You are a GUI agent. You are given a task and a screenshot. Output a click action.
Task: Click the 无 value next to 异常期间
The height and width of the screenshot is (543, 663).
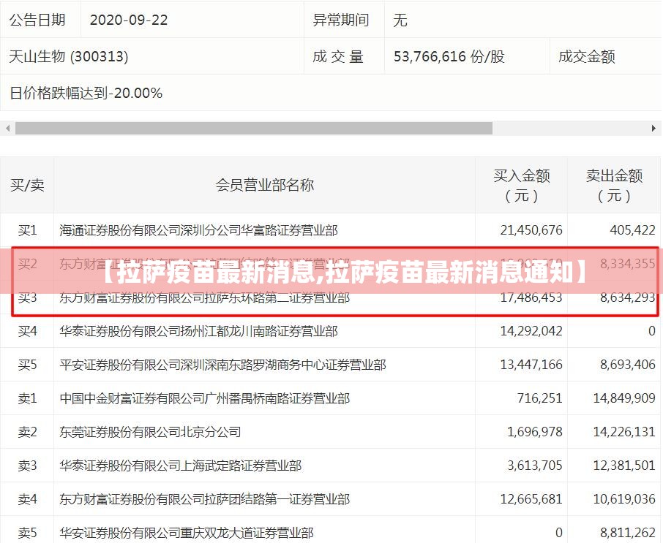click(400, 20)
